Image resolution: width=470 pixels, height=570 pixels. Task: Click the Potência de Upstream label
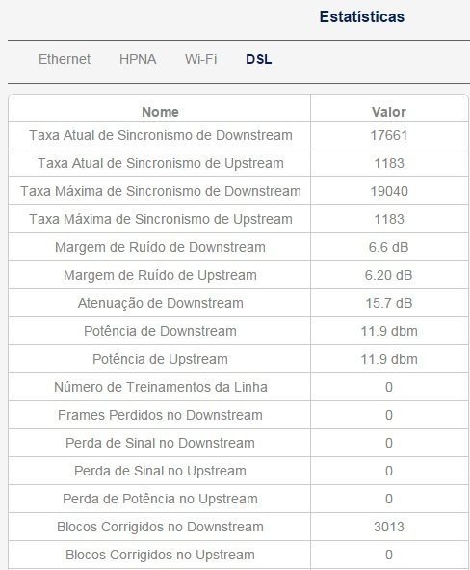(160, 359)
